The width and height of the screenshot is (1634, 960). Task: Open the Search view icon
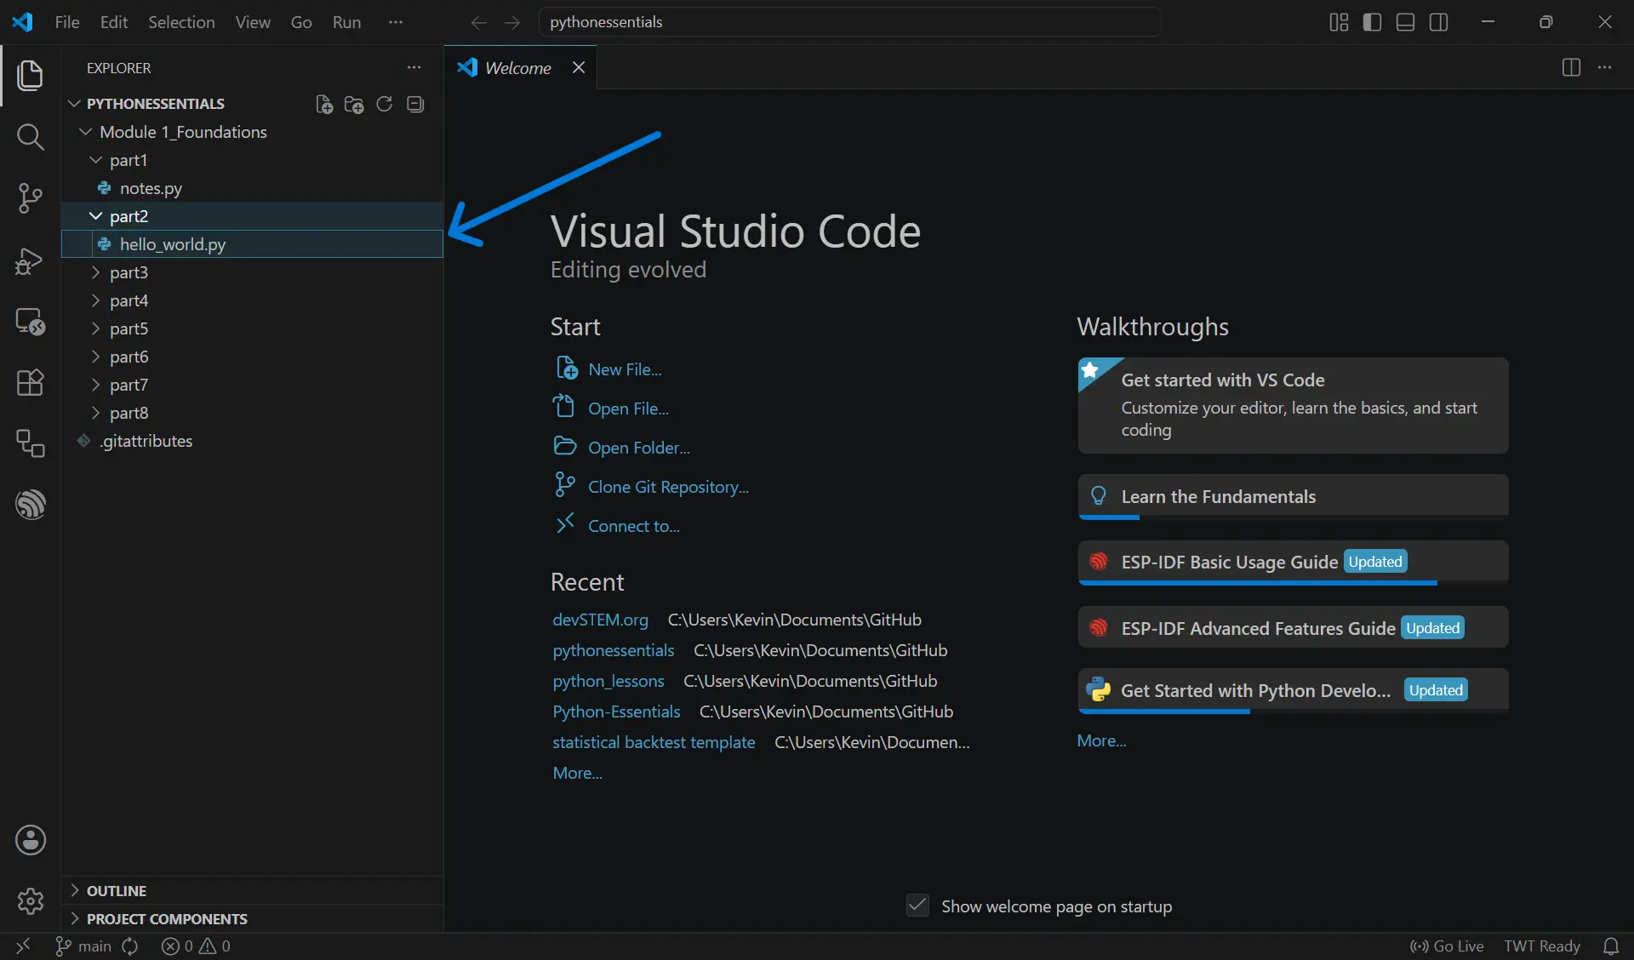coord(31,136)
